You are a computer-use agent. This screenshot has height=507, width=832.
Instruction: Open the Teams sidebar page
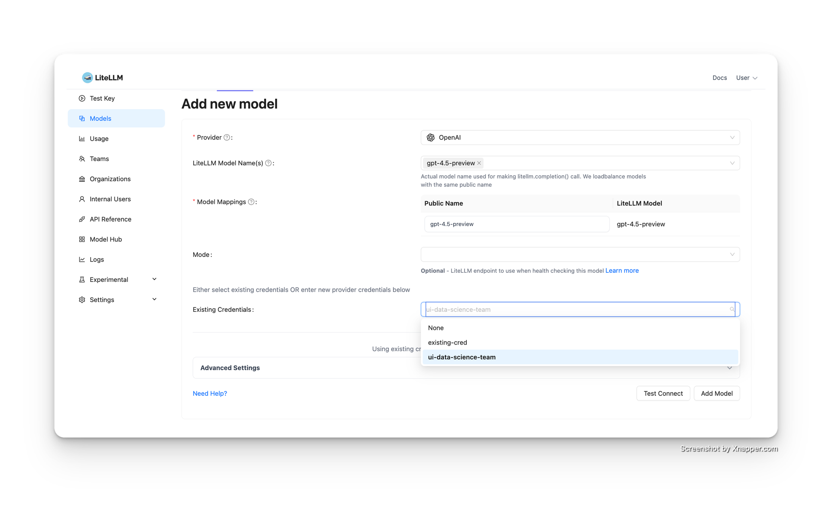click(99, 159)
